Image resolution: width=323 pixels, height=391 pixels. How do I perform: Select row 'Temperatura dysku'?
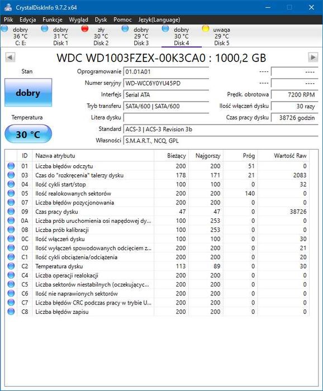tap(157, 266)
